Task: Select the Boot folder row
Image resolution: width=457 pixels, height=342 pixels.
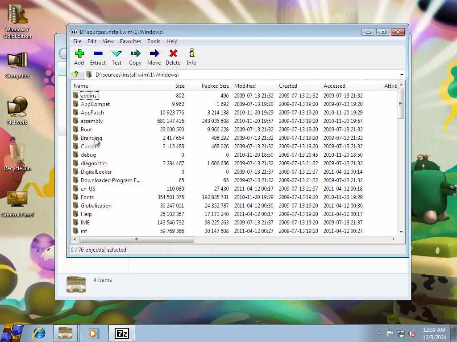Action: [234, 129]
